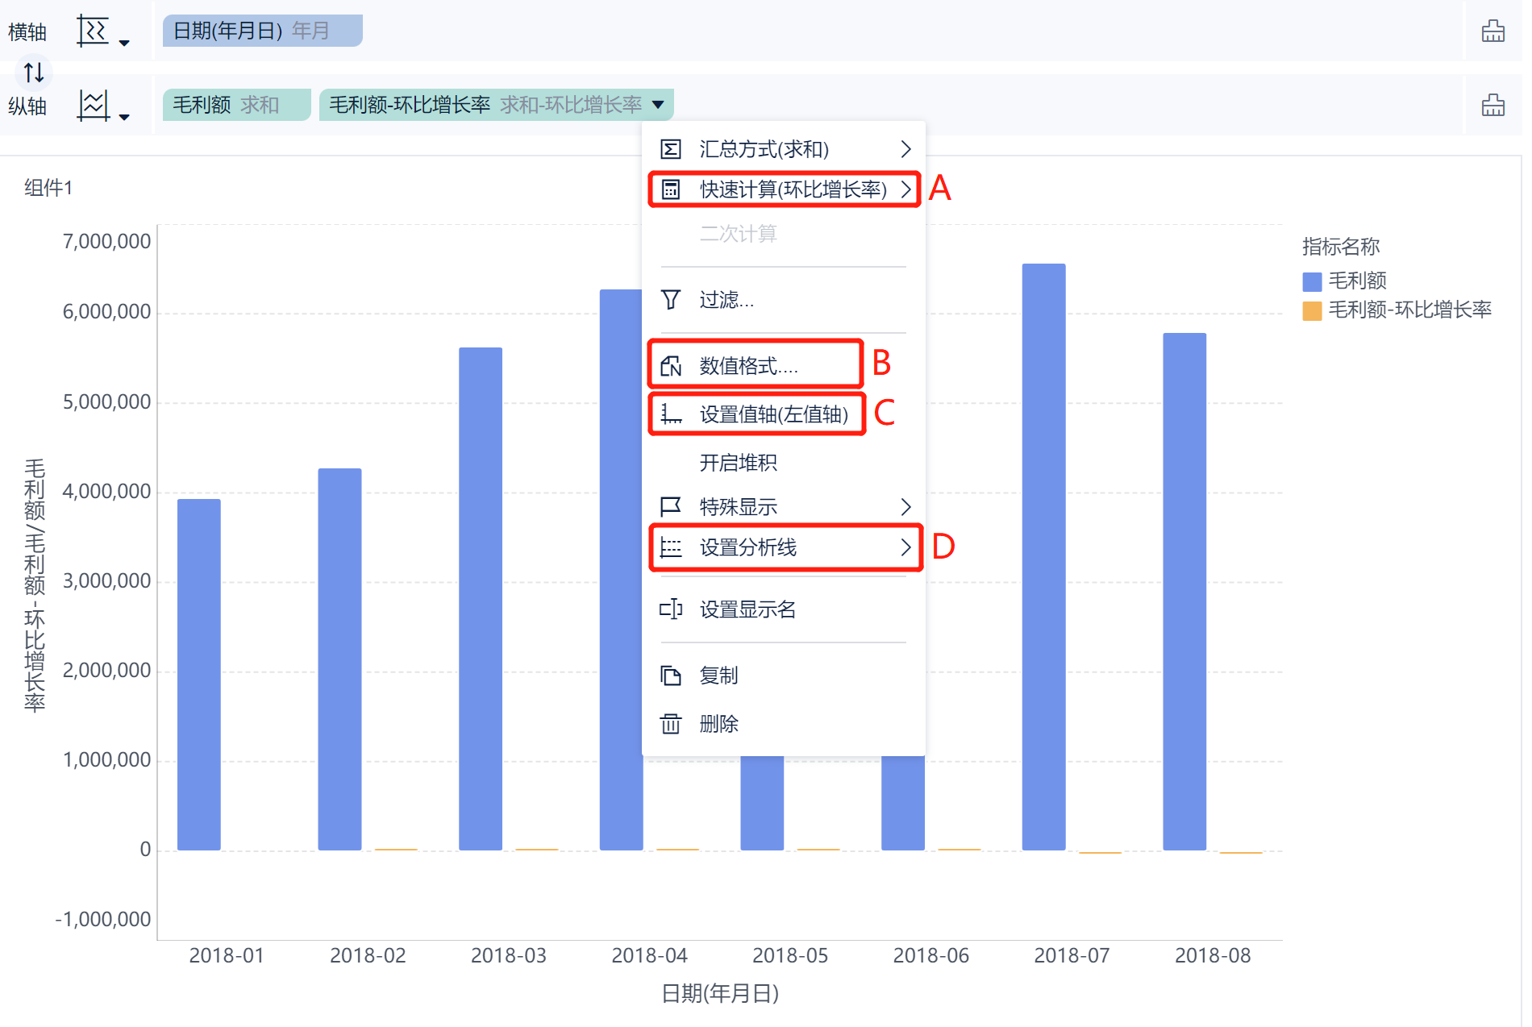The image size is (1532, 1027).
Task: Expand the 汇总方式(求和) submenu
Action: click(x=782, y=149)
